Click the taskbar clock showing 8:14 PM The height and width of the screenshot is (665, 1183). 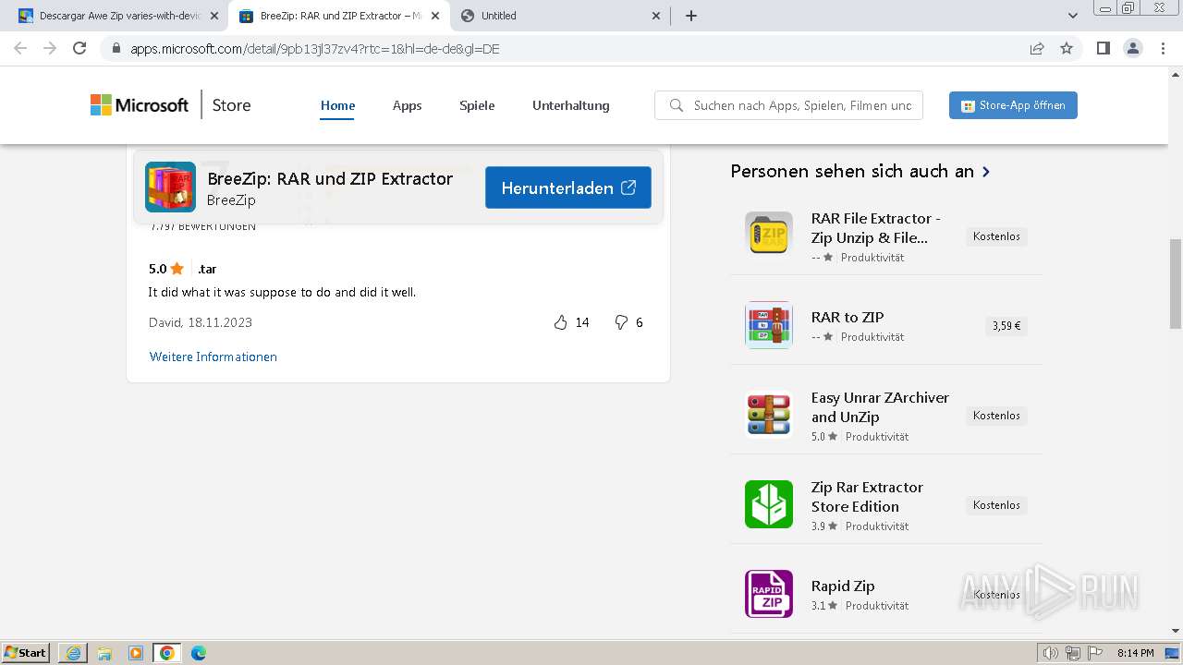(x=1135, y=653)
